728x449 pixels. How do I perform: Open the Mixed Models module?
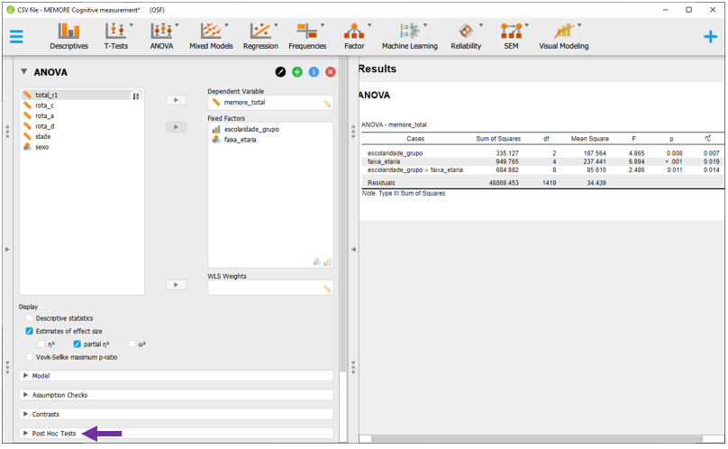211,36
